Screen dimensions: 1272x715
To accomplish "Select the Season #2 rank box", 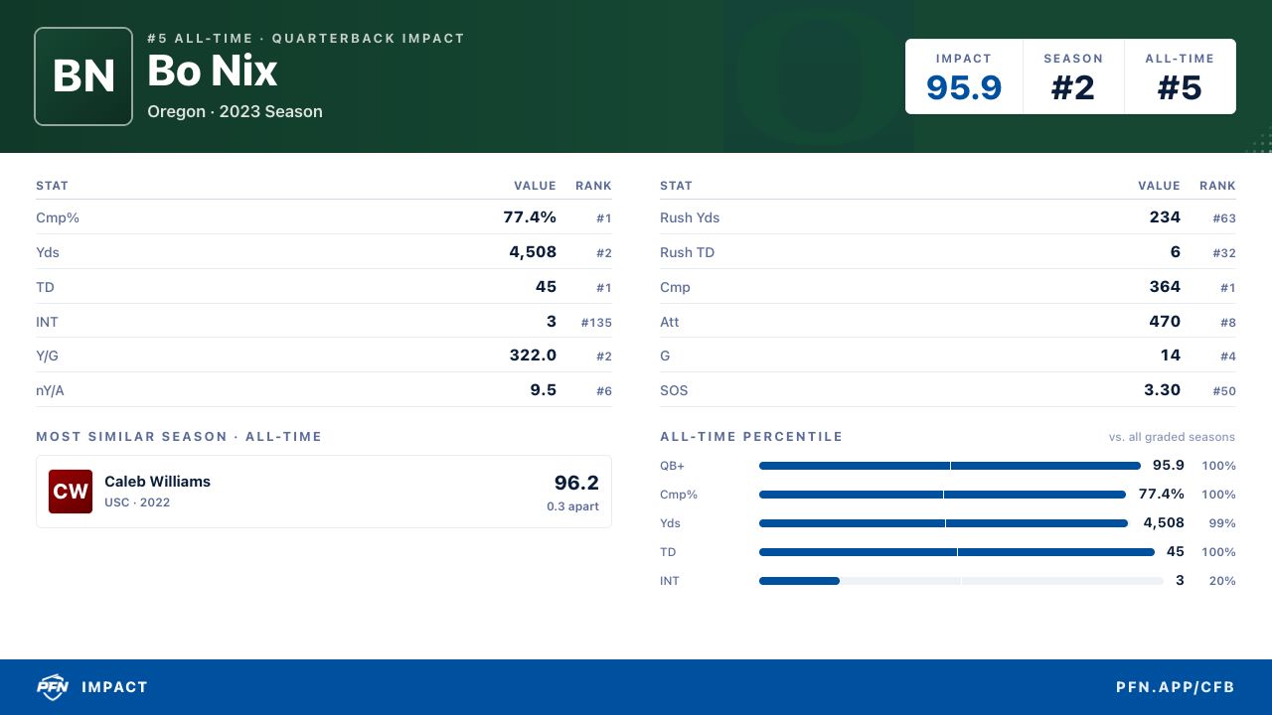I will pyautogui.click(x=1073, y=77).
